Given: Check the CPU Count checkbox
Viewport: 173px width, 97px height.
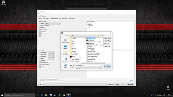Looking at the screenshot, I should pos(40,54).
